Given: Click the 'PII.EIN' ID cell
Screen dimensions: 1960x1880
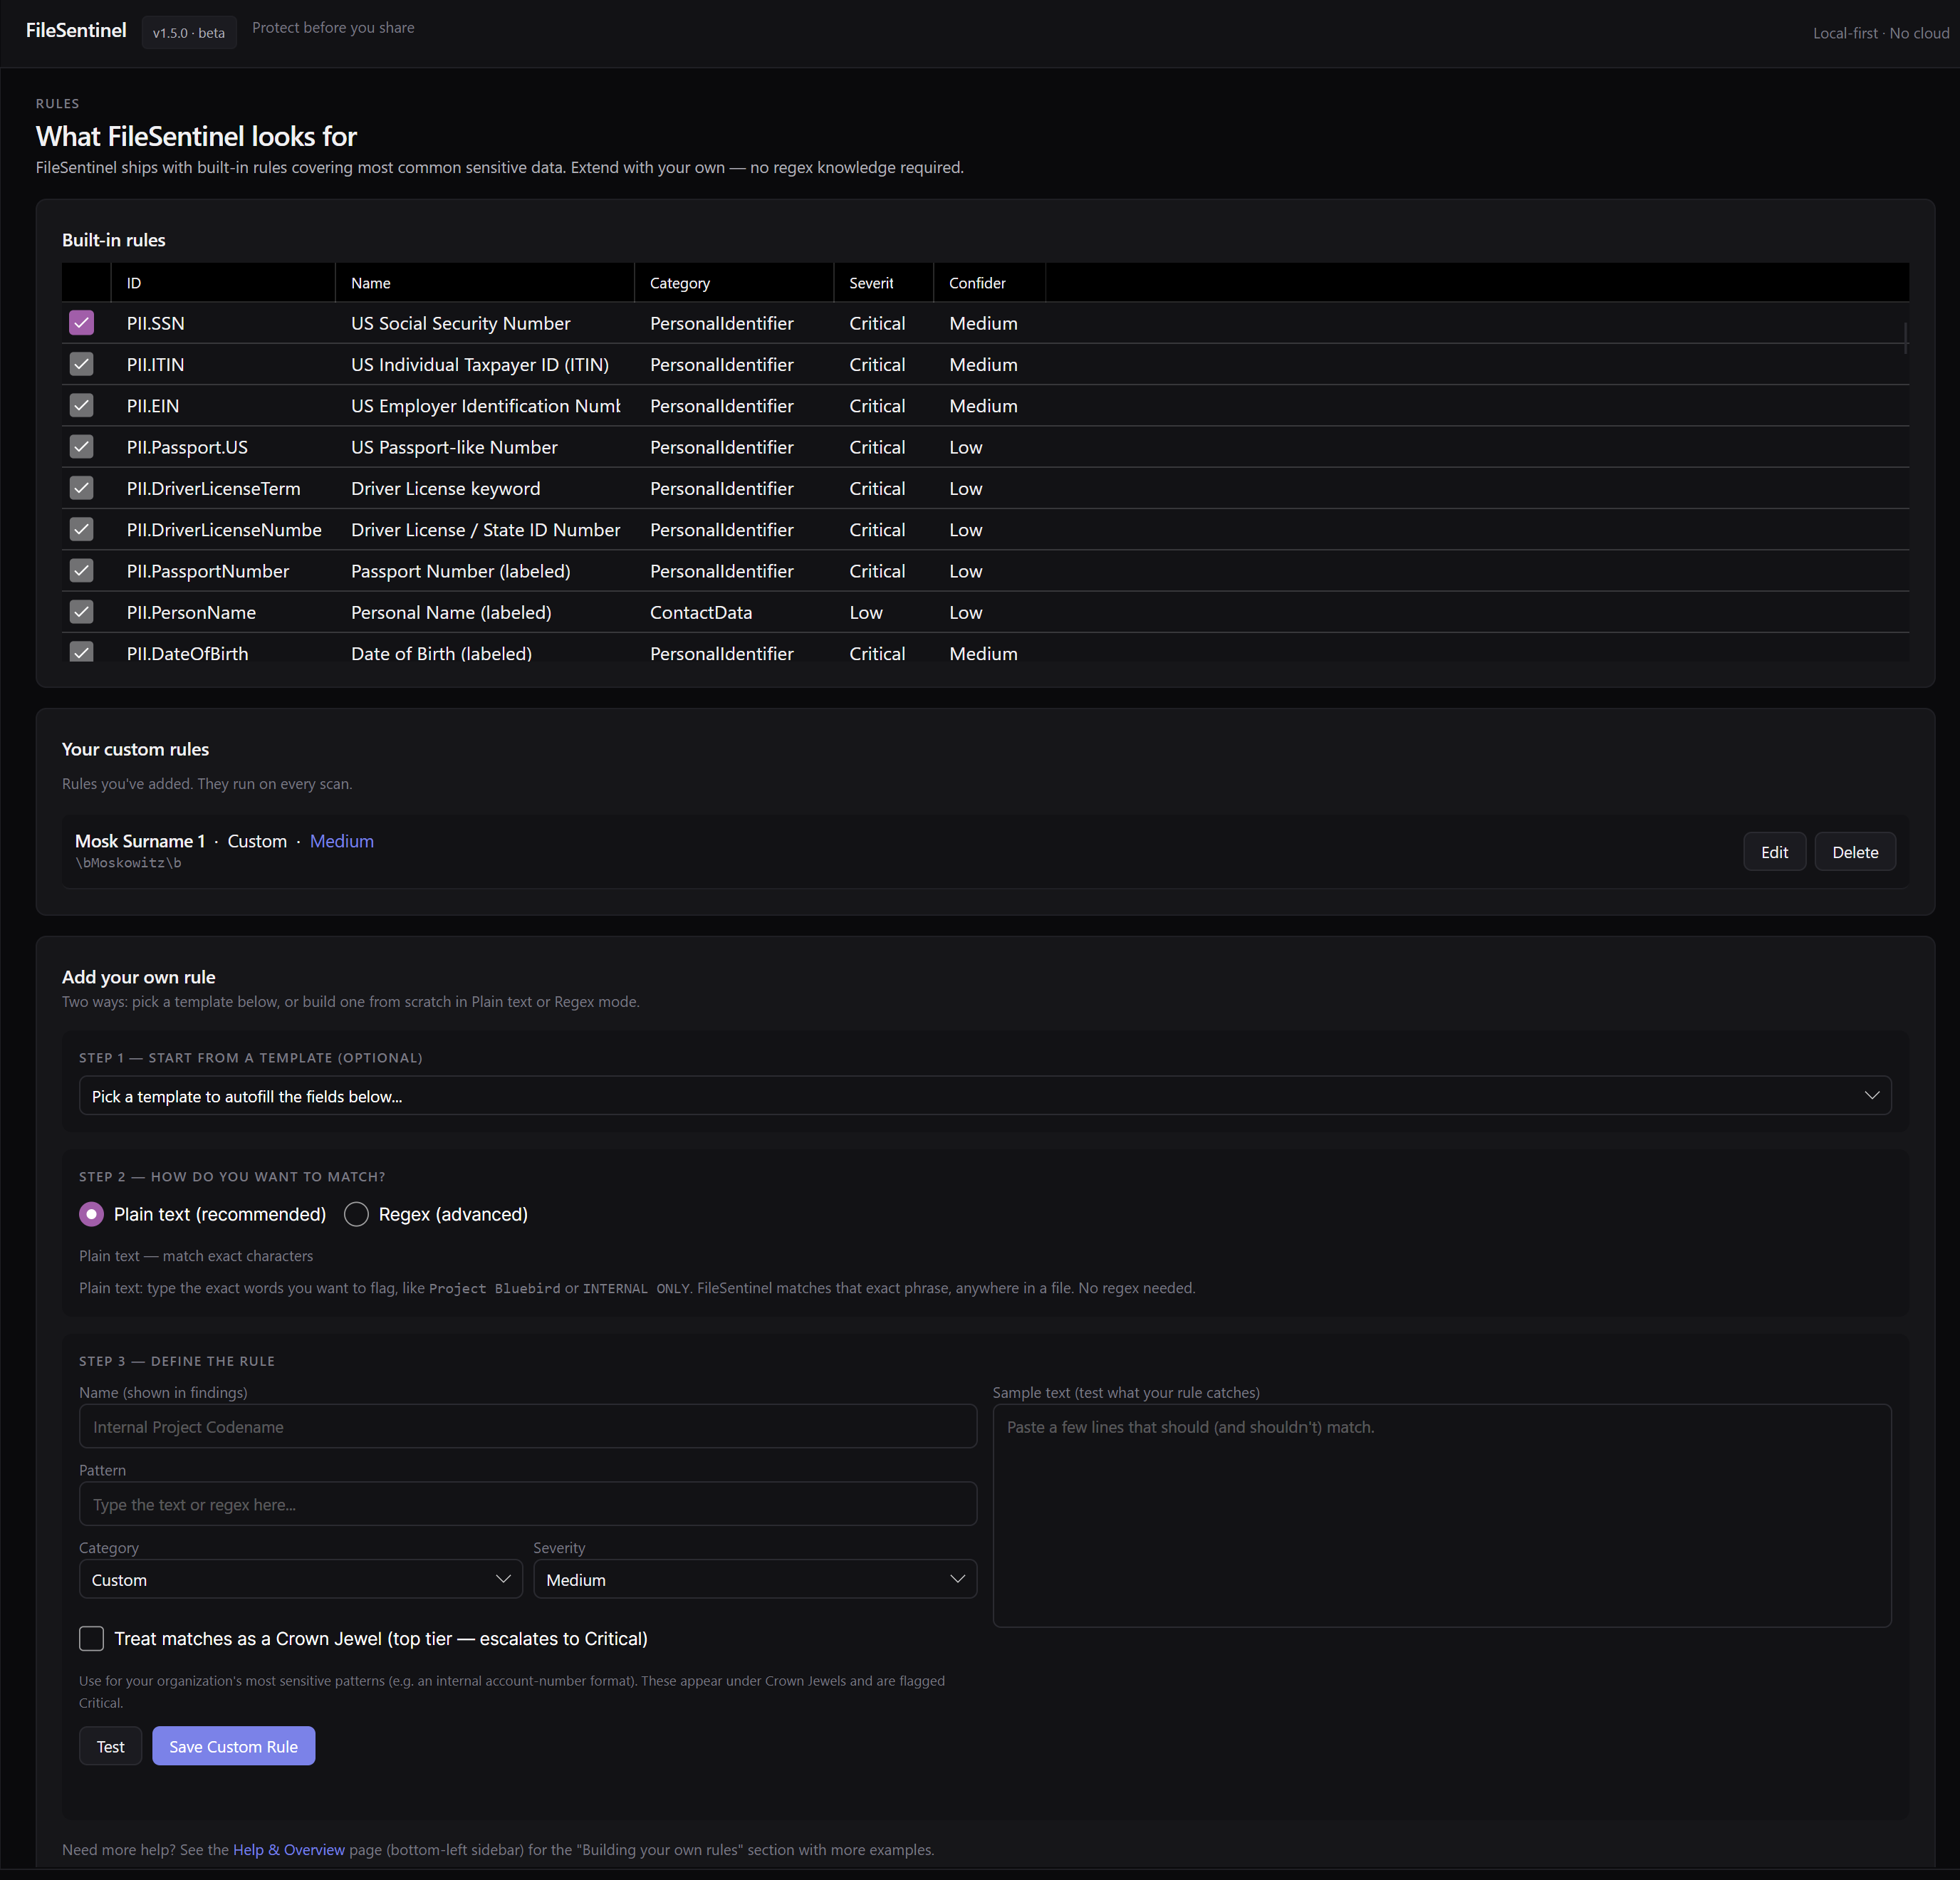Looking at the screenshot, I should tap(153, 405).
